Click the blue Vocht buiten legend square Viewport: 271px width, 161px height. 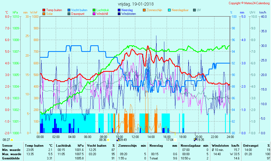69,10
